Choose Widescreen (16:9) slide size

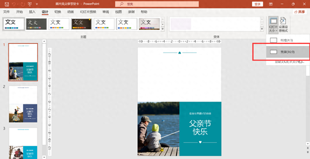[287, 52]
